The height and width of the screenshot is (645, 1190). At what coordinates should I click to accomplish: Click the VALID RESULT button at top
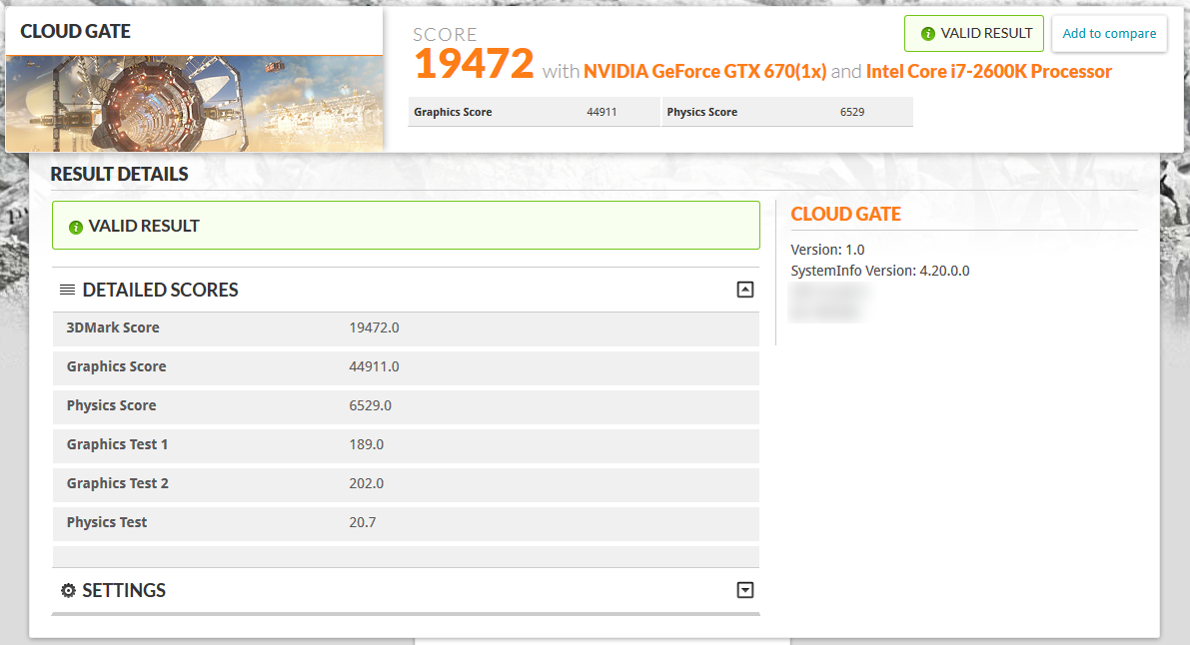[x=974, y=33]
